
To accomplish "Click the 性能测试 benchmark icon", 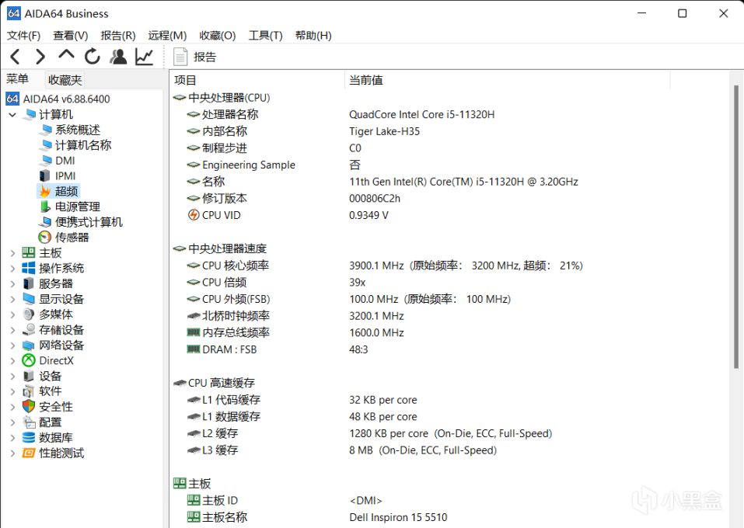I will [x=29, y=453].
